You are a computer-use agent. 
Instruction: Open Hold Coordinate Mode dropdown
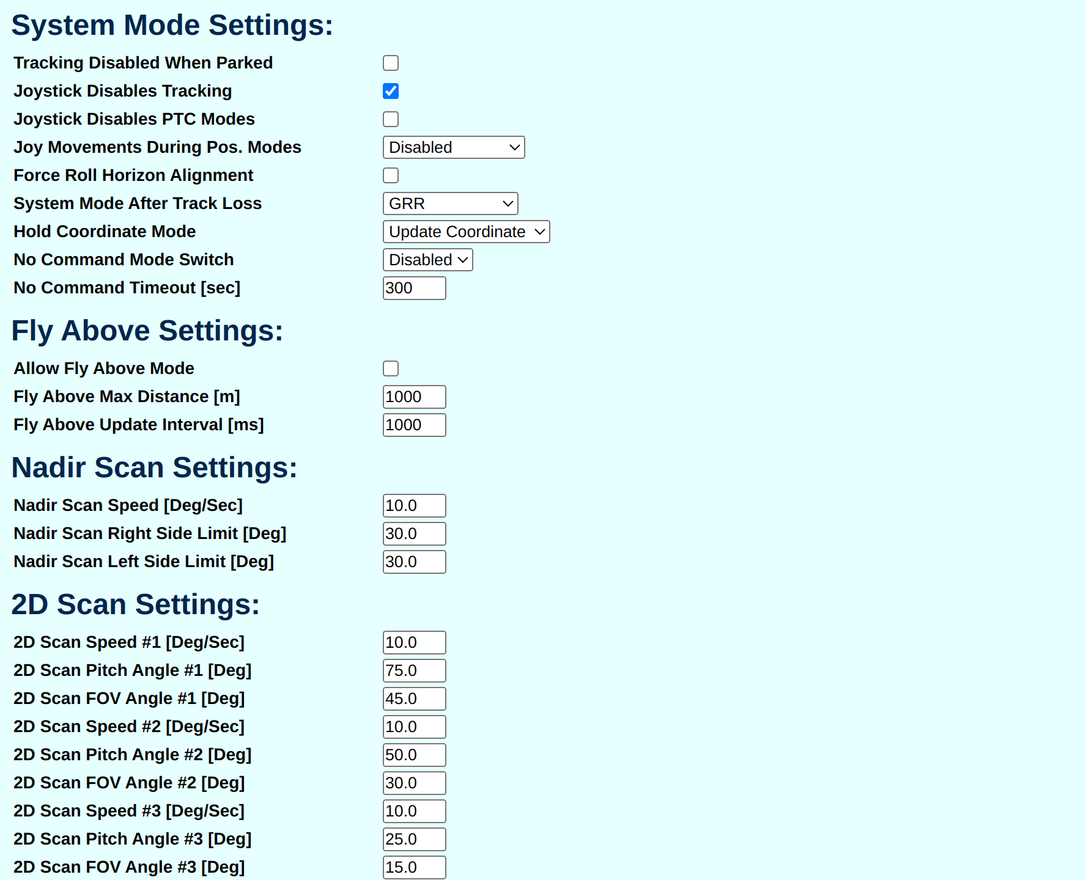click(x=467, y=232)
